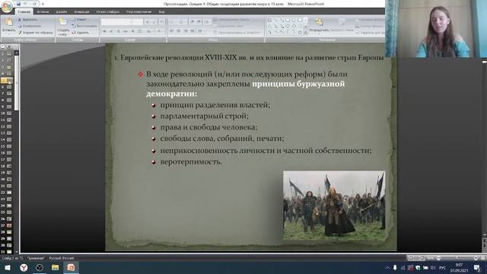The image size is (487, 274).
Task: Click Русский (Россия) language in status bar
Action: [62, 258]
